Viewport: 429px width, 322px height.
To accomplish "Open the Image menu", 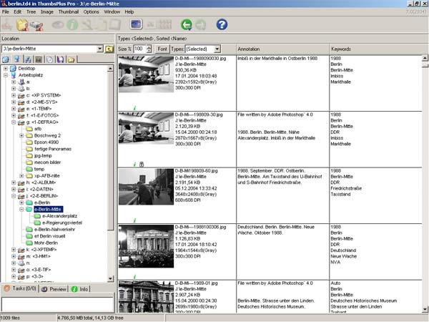I will [x=45, y=11].
